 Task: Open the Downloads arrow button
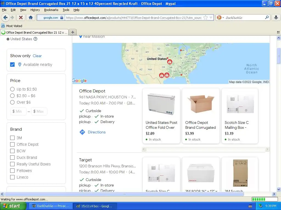click(276, 17)
